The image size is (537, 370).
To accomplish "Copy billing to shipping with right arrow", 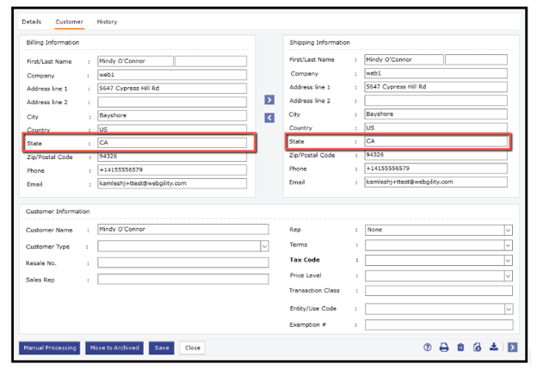I will pyautogui.click(x=269, y=101).
